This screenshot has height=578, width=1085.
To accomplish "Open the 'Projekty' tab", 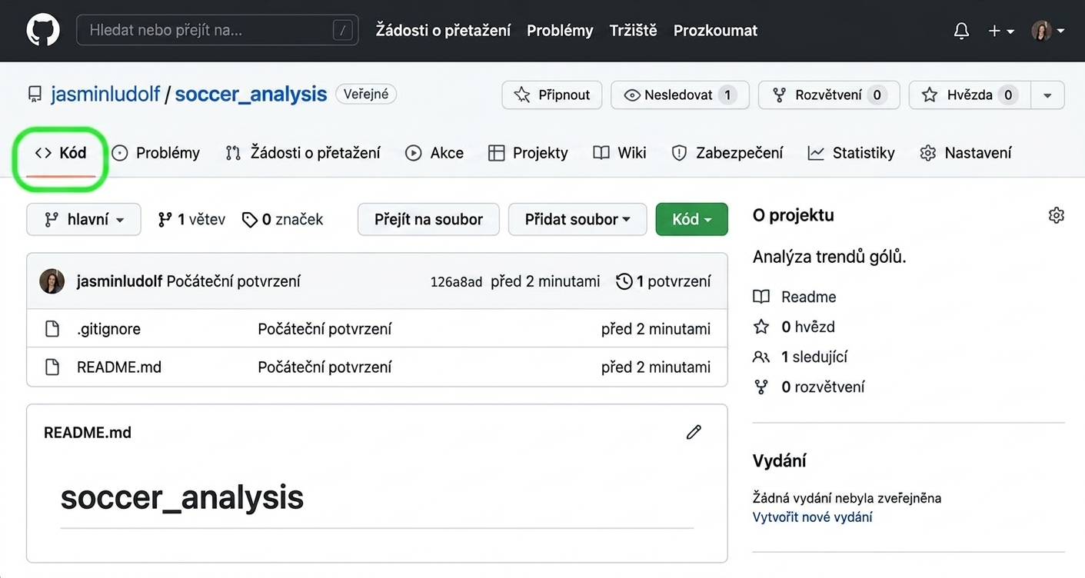I will coord(528,153).
